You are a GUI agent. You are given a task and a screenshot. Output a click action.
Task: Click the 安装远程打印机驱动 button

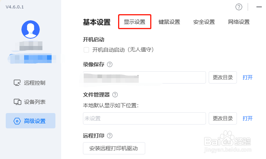coord(114,148)
